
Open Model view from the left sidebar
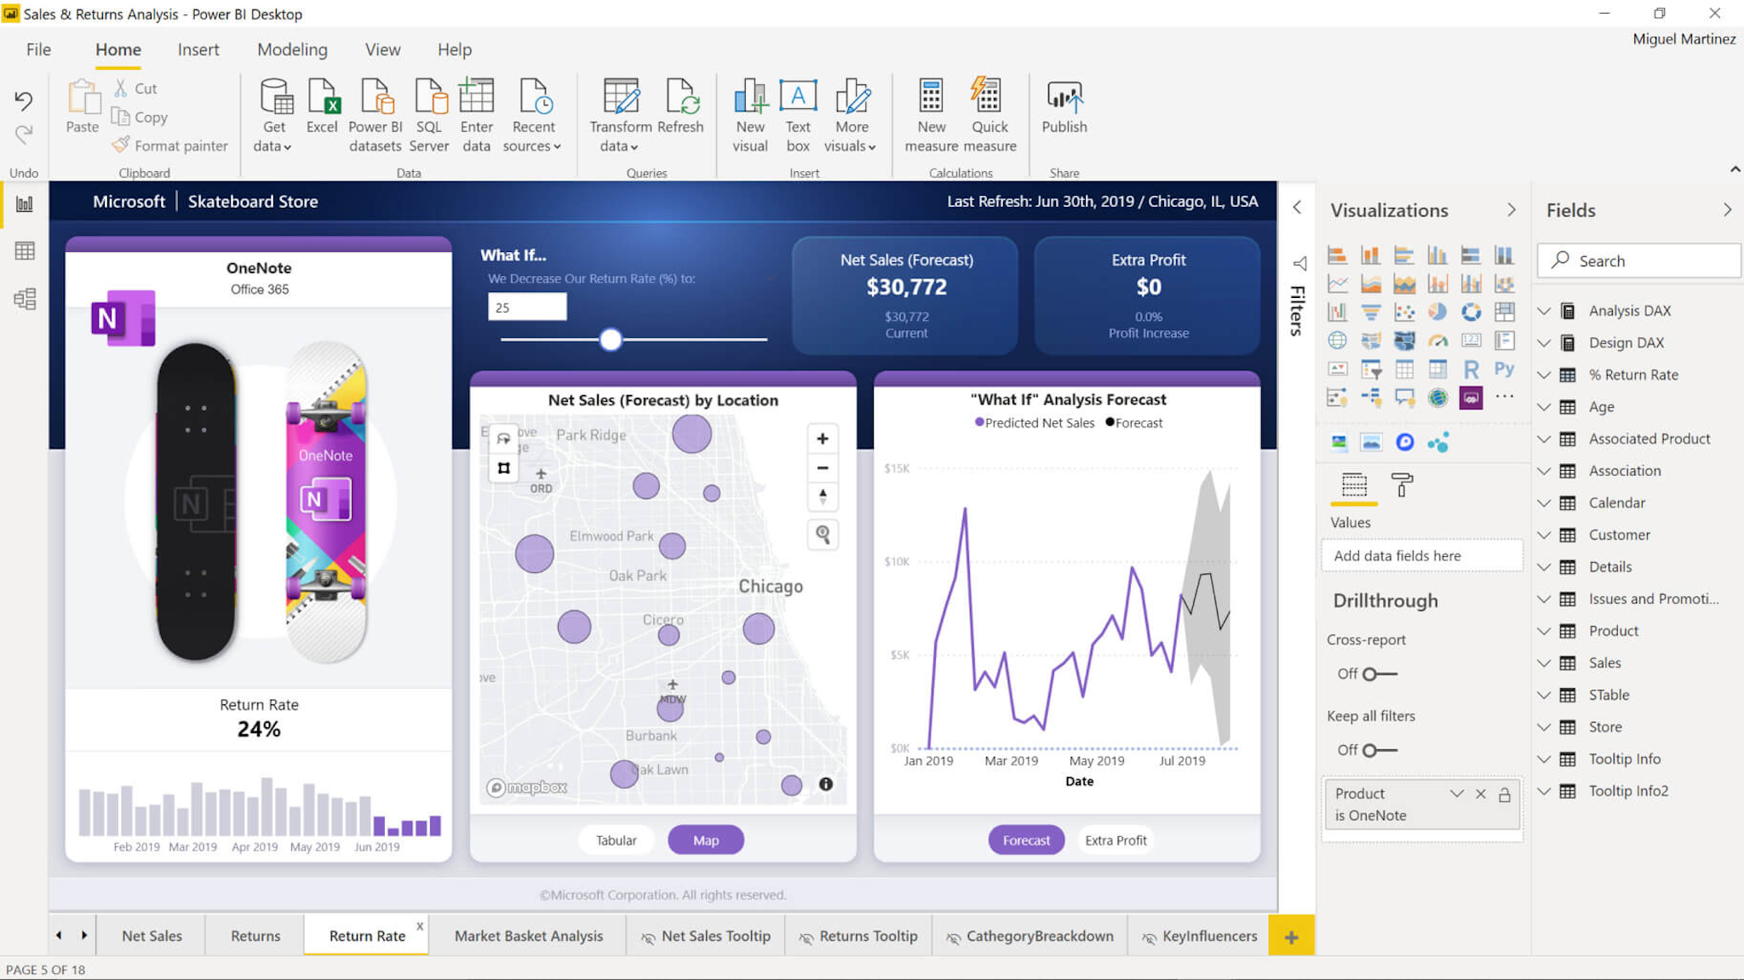(24, 298)
